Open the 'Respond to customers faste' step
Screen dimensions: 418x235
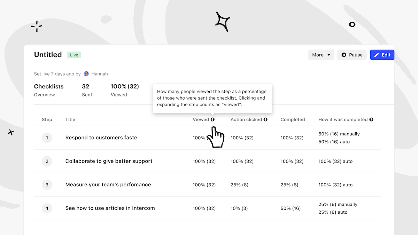click(101, 138)
